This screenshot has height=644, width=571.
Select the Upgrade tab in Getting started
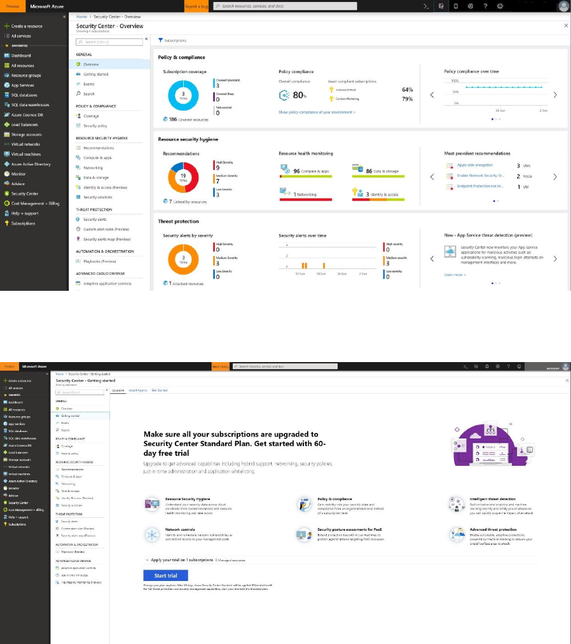coord(118,390)
